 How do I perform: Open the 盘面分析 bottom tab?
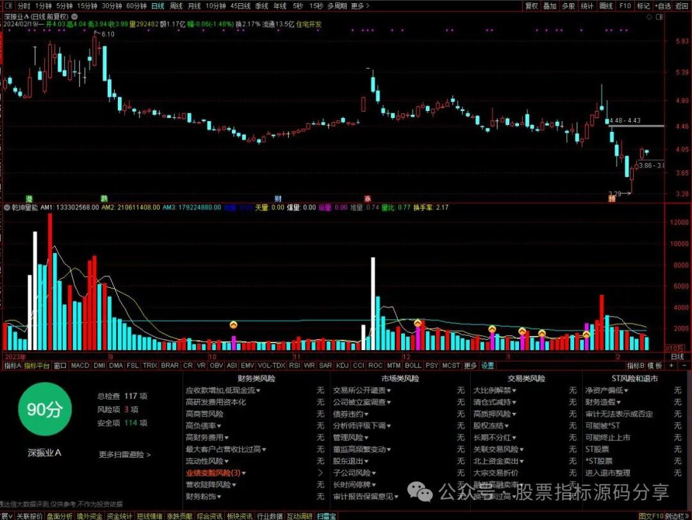[x=60, y=516]
